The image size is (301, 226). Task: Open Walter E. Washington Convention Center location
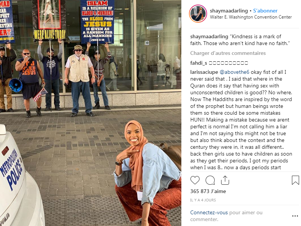(x=251, y=17)
